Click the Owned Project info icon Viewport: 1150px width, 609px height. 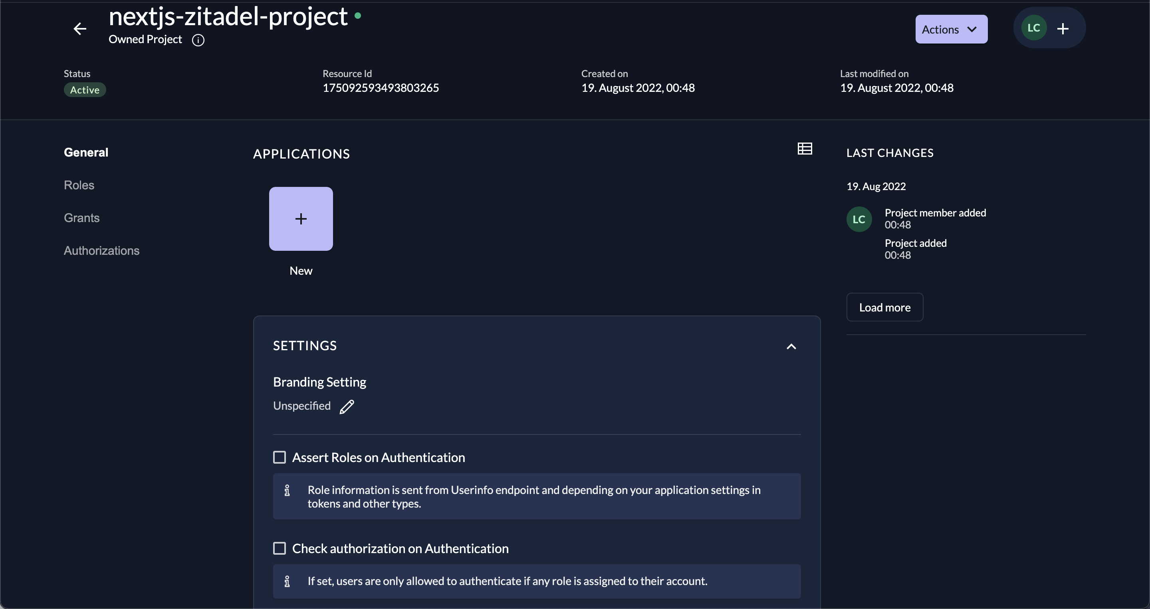[198, 40]
